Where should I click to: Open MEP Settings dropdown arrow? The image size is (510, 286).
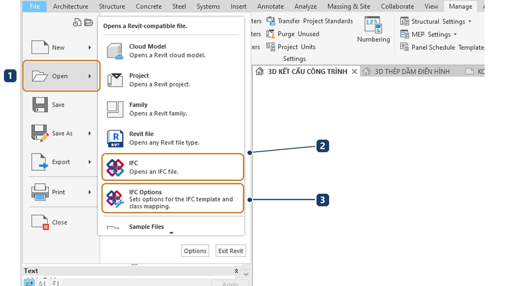point(455,34)
